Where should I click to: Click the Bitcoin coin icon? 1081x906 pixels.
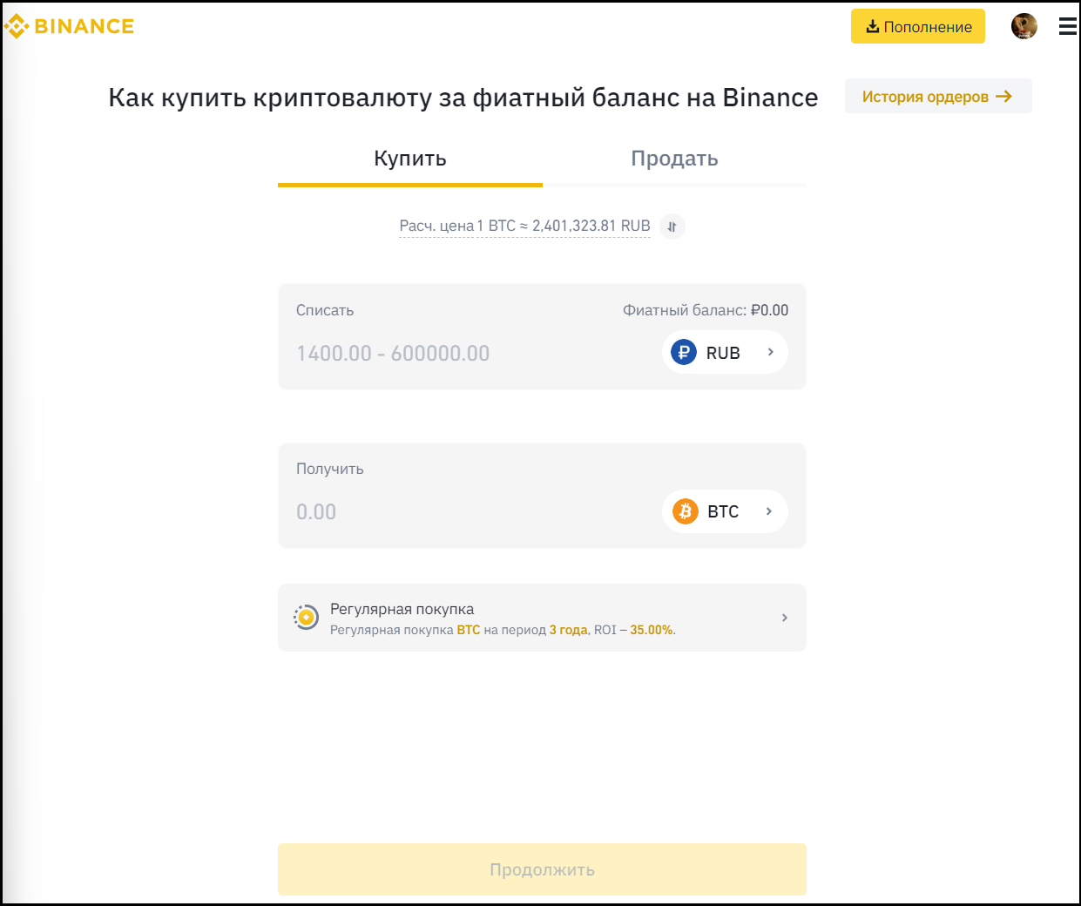[686, 511]
